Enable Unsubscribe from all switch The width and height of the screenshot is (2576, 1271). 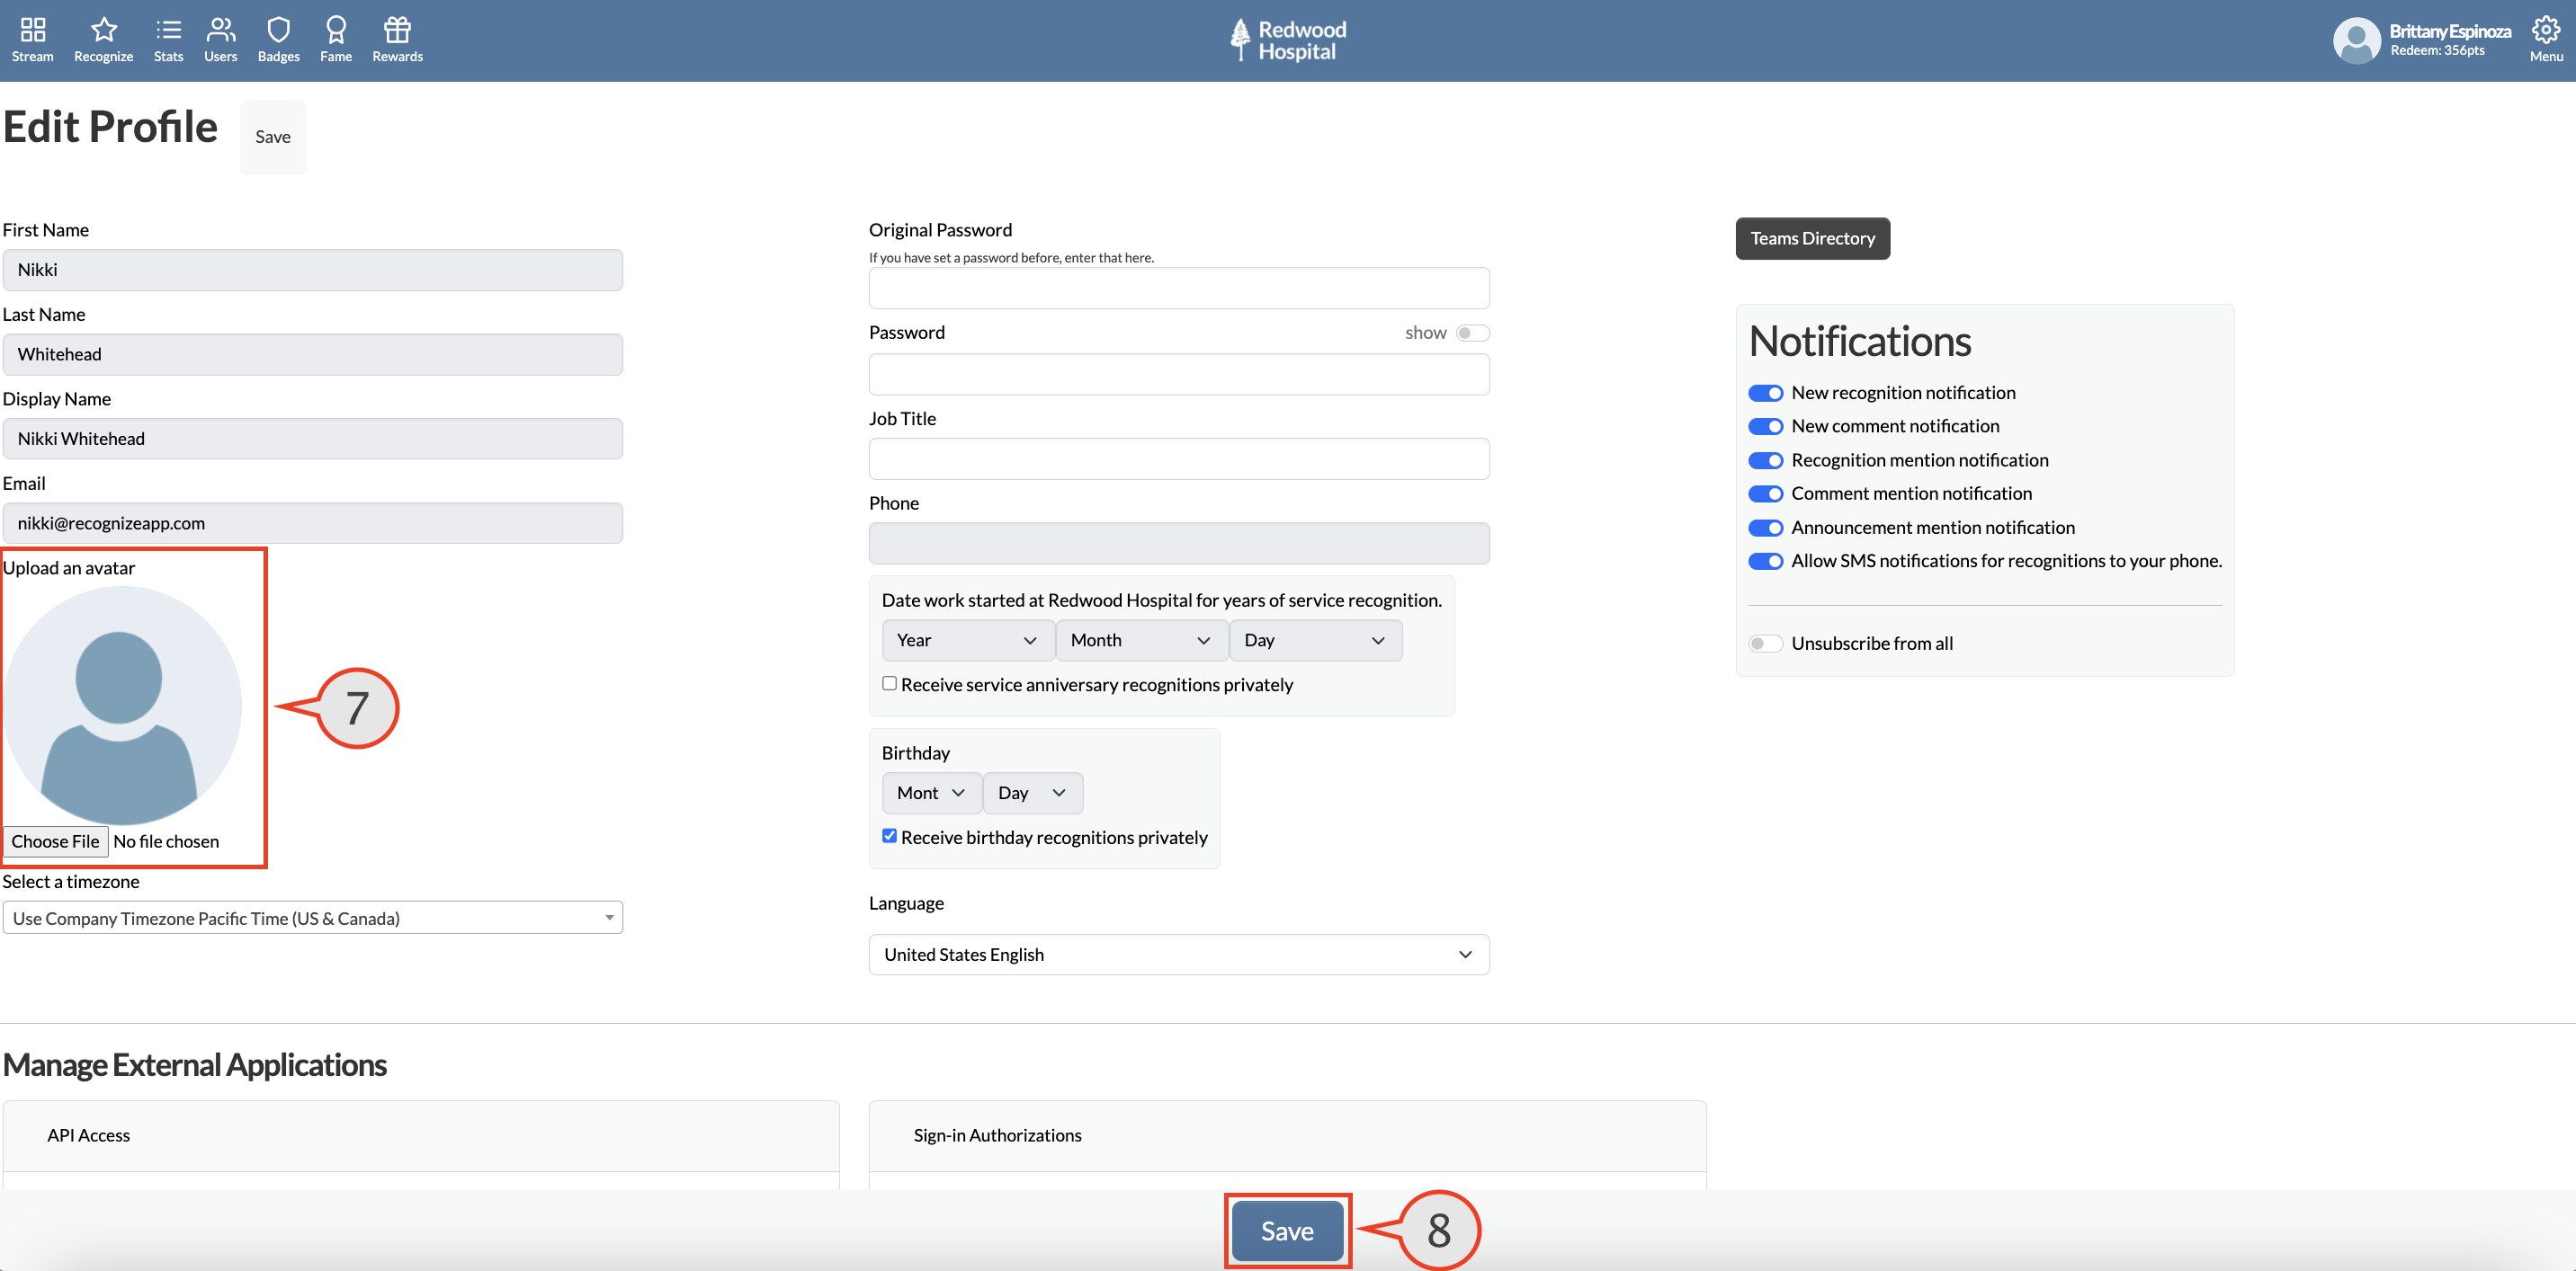[1765, 644]
